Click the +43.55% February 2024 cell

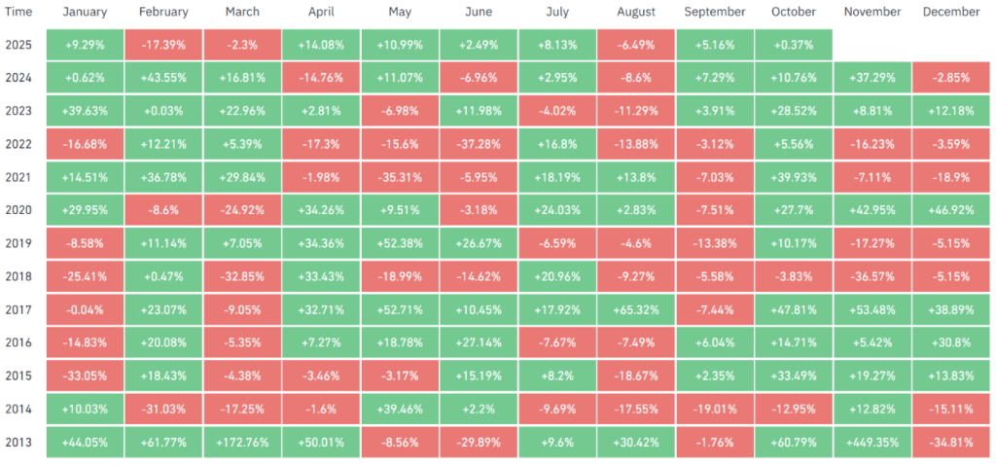point(163,78)
